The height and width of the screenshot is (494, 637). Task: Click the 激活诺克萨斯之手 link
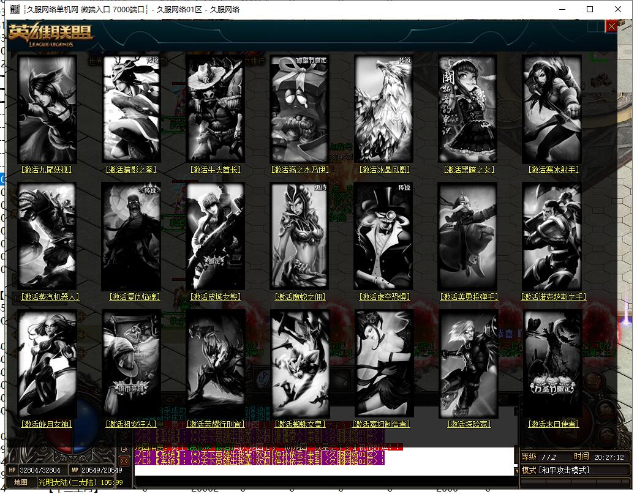tap(554, 297)
